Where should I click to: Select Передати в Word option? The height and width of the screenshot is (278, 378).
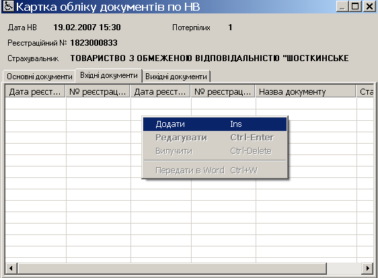[215, 171]
